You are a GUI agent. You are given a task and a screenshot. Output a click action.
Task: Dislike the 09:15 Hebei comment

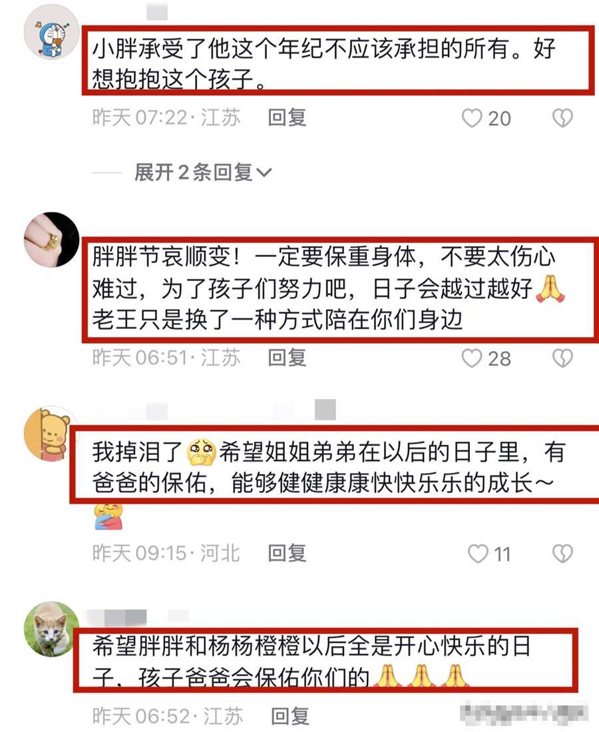(562, 553)
